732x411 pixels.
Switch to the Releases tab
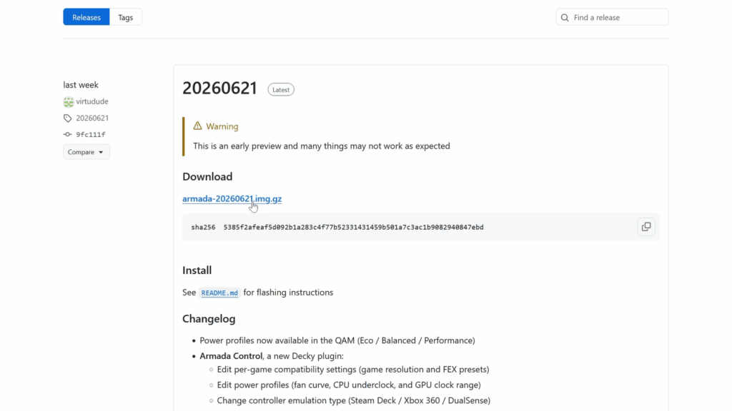(86, 17)
